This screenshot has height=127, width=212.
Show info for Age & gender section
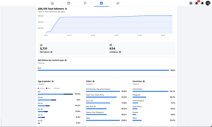pyautogui.click(x=53, y=81)
